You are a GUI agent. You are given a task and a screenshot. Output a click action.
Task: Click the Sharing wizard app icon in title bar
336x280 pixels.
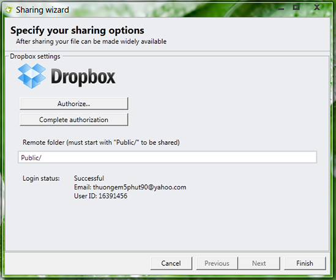tap(9, 10)
